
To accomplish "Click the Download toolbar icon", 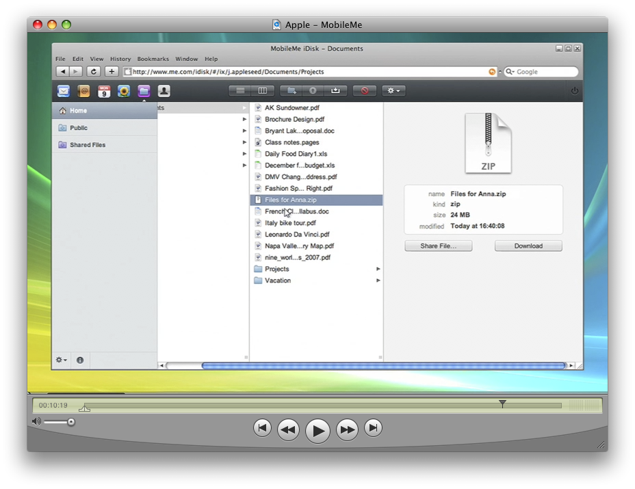I will [x=335, y=91].
